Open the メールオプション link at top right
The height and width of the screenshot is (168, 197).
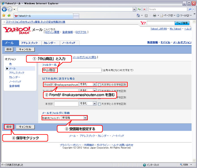tap(182, 42)
